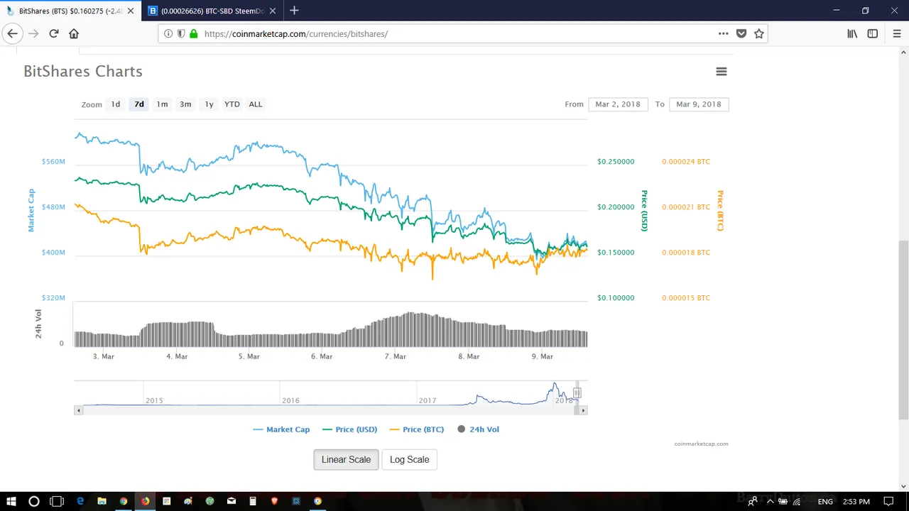Image resolution: width=909 pixels, height=511 pixels.
Task: Open the Firefox hamburger menu
Action: click(x=898, y=33)
